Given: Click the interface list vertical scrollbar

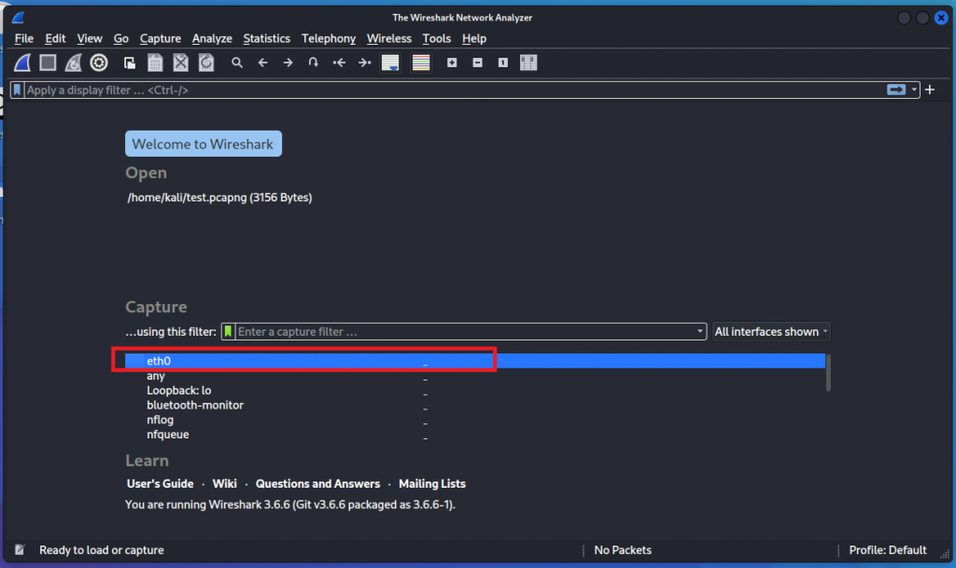Looking at the screenshot, I should [x=828, y=372].
